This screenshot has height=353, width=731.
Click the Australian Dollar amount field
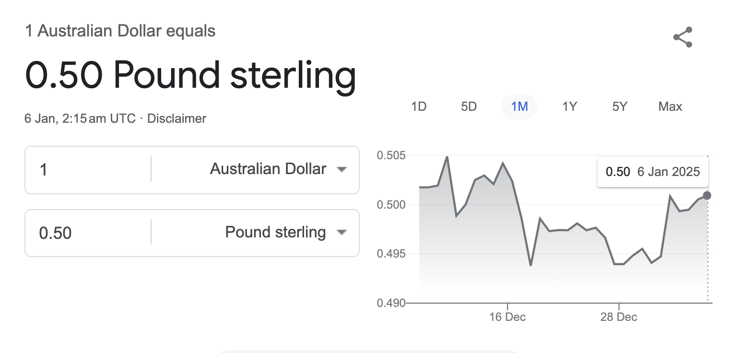pos(88,170)
